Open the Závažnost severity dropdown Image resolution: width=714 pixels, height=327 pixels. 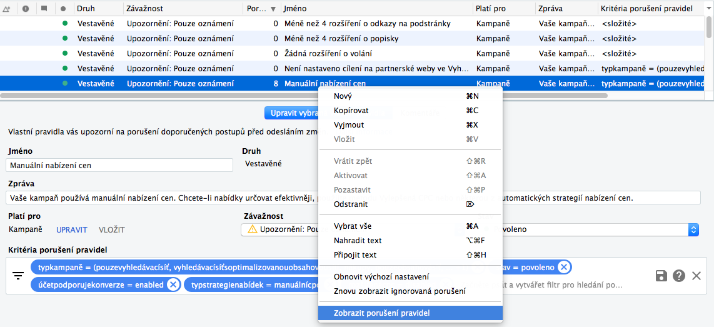[x=280, y=229]
